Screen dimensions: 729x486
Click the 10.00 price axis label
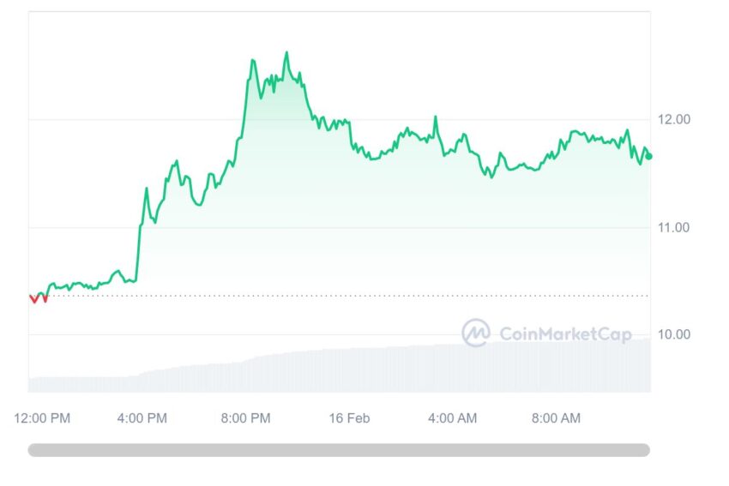click(673, 334)
